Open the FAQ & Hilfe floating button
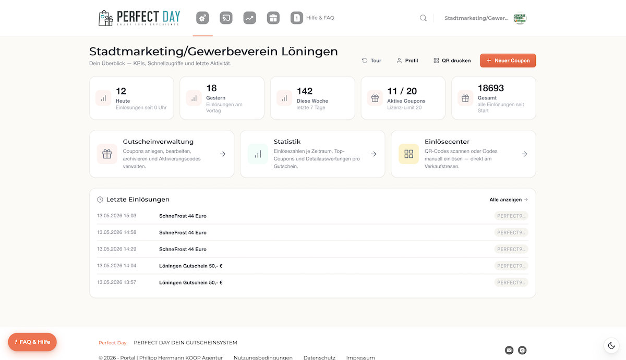626x360 pixels. tap(32, 342)
